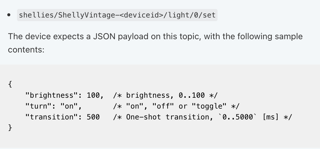Viewport: 320px width, 149px height.
Task: Click the "transition" key in code block
Action: pyautogui.click(x=52, y=117)
